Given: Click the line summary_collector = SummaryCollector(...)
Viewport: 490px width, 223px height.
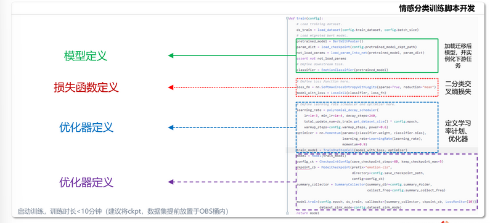Looking at the screenshot, I should click(364, 185).
